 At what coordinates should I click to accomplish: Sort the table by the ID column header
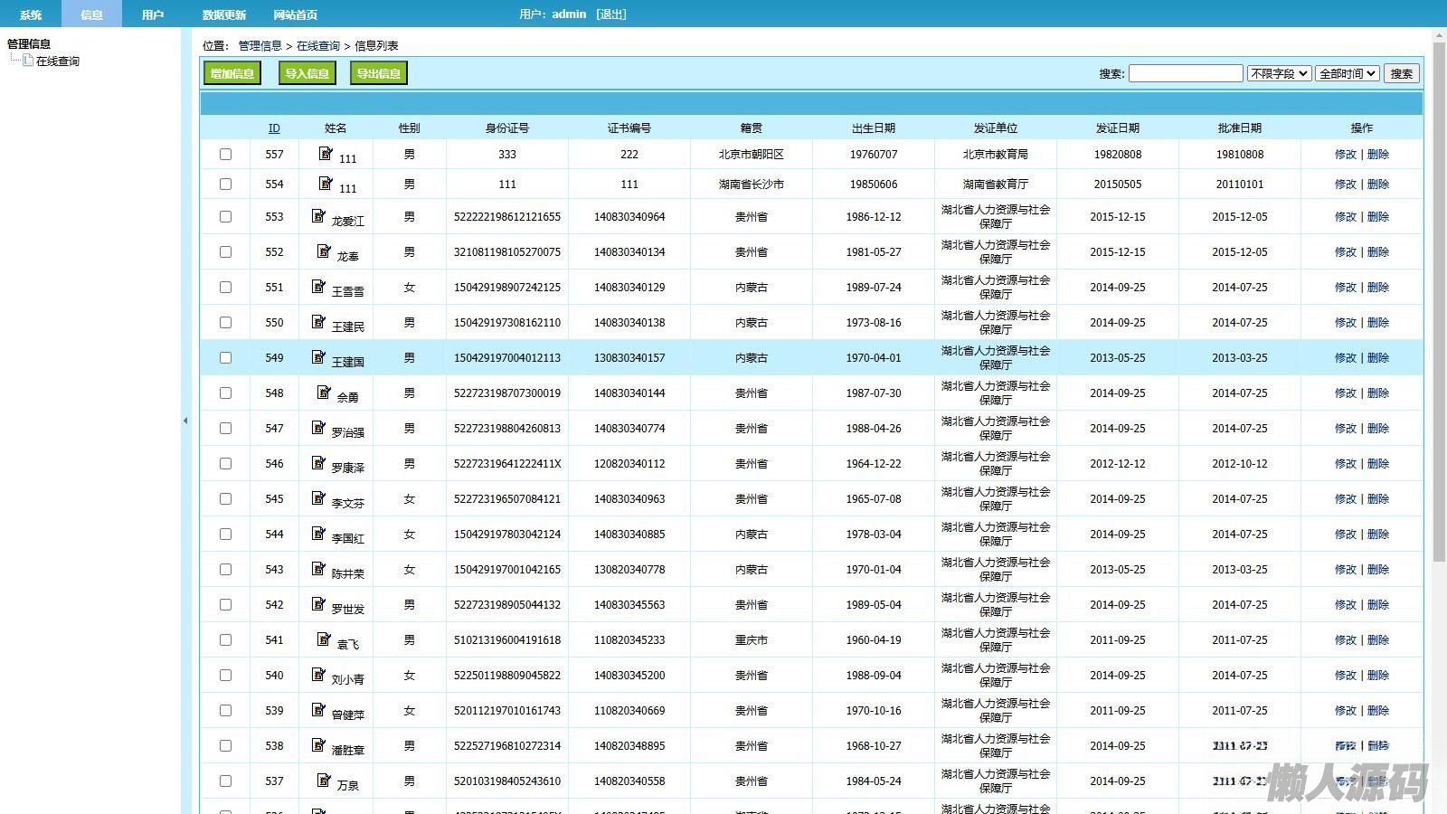coord(274,128)
